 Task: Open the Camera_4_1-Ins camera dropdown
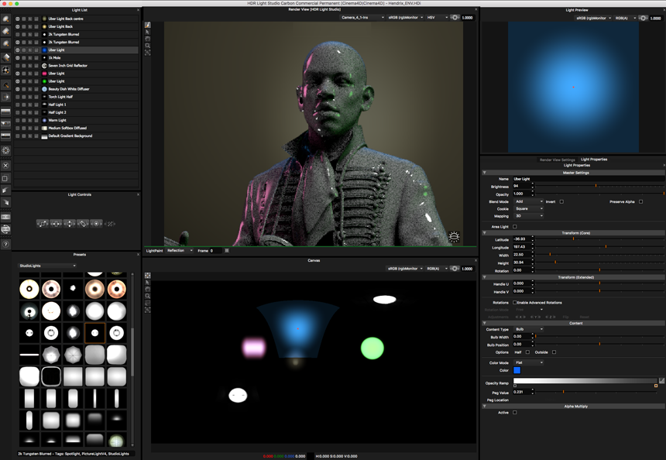pyautogui.click(x=362, y=17)
